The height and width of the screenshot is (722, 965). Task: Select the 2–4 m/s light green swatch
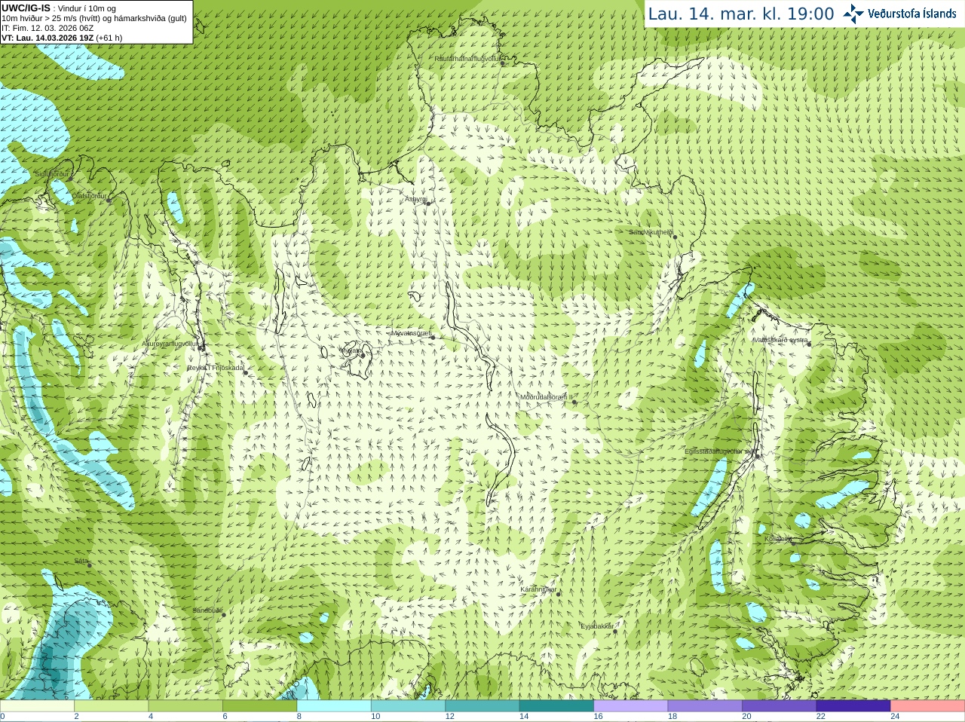click(x=112, y=706)
